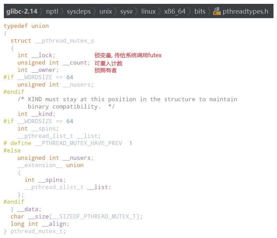The height and width of the screenshot is (238, 277).
Task: Select the sysv breadcrumb folder
Action: (x=127, y=12)
